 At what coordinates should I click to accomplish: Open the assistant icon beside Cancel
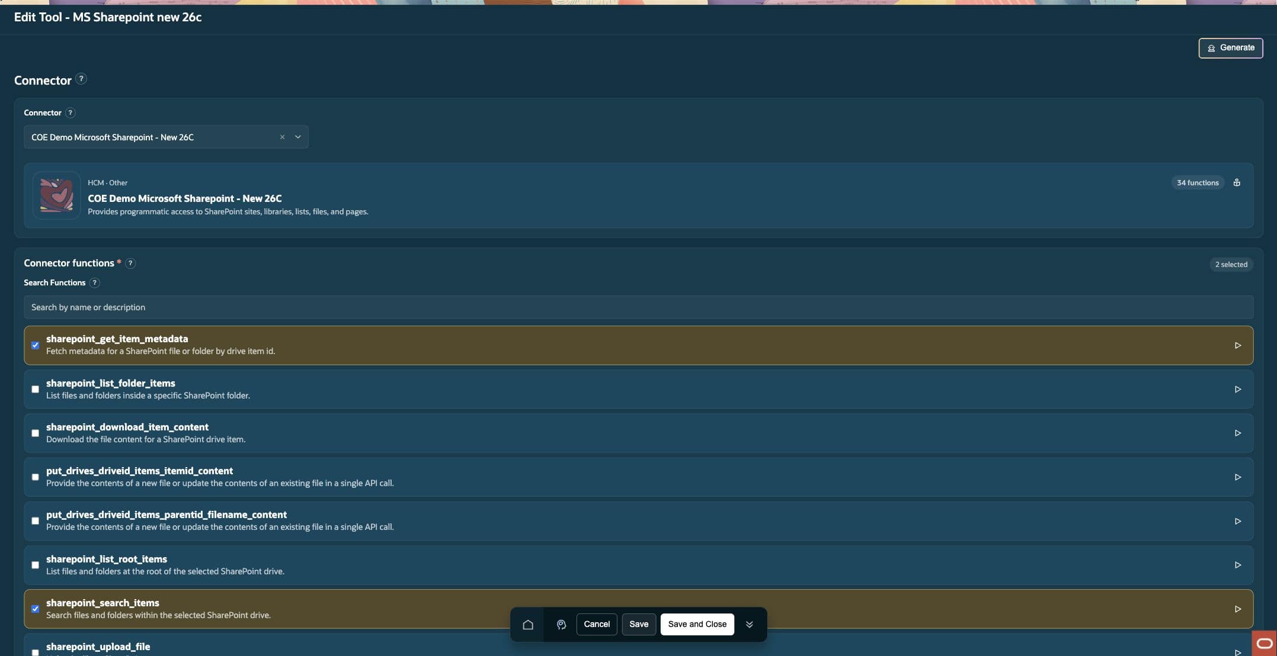point(561,624)
